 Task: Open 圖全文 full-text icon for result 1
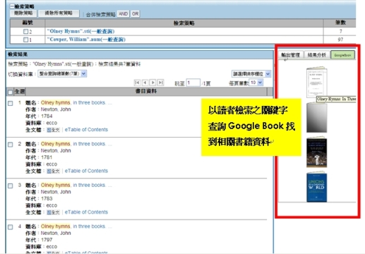click(53, 130)
